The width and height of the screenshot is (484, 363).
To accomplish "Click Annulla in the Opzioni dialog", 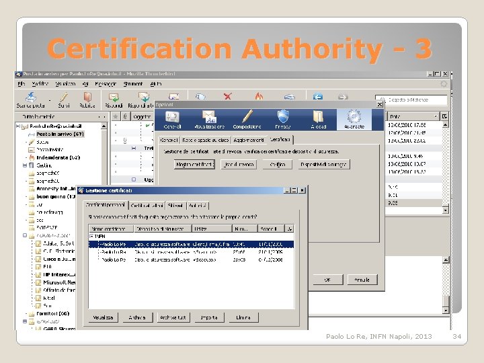I will [x=362, y=280].
